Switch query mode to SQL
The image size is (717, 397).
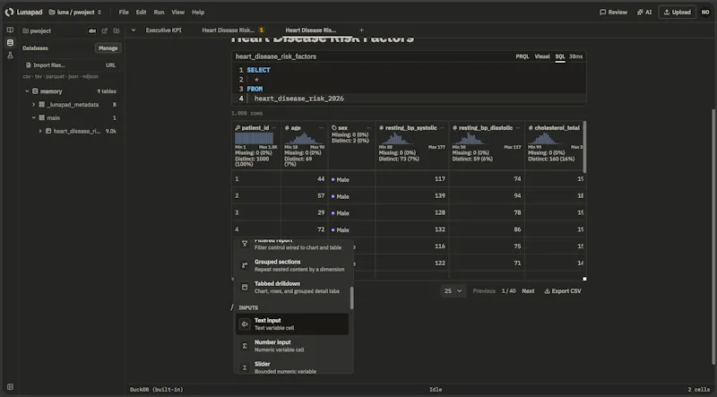coord(560,56)
